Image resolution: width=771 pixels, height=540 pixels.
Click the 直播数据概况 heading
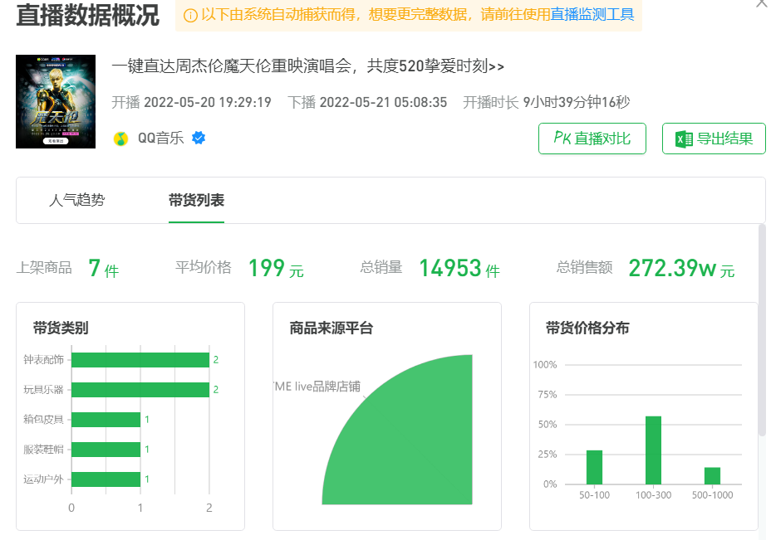87,15
